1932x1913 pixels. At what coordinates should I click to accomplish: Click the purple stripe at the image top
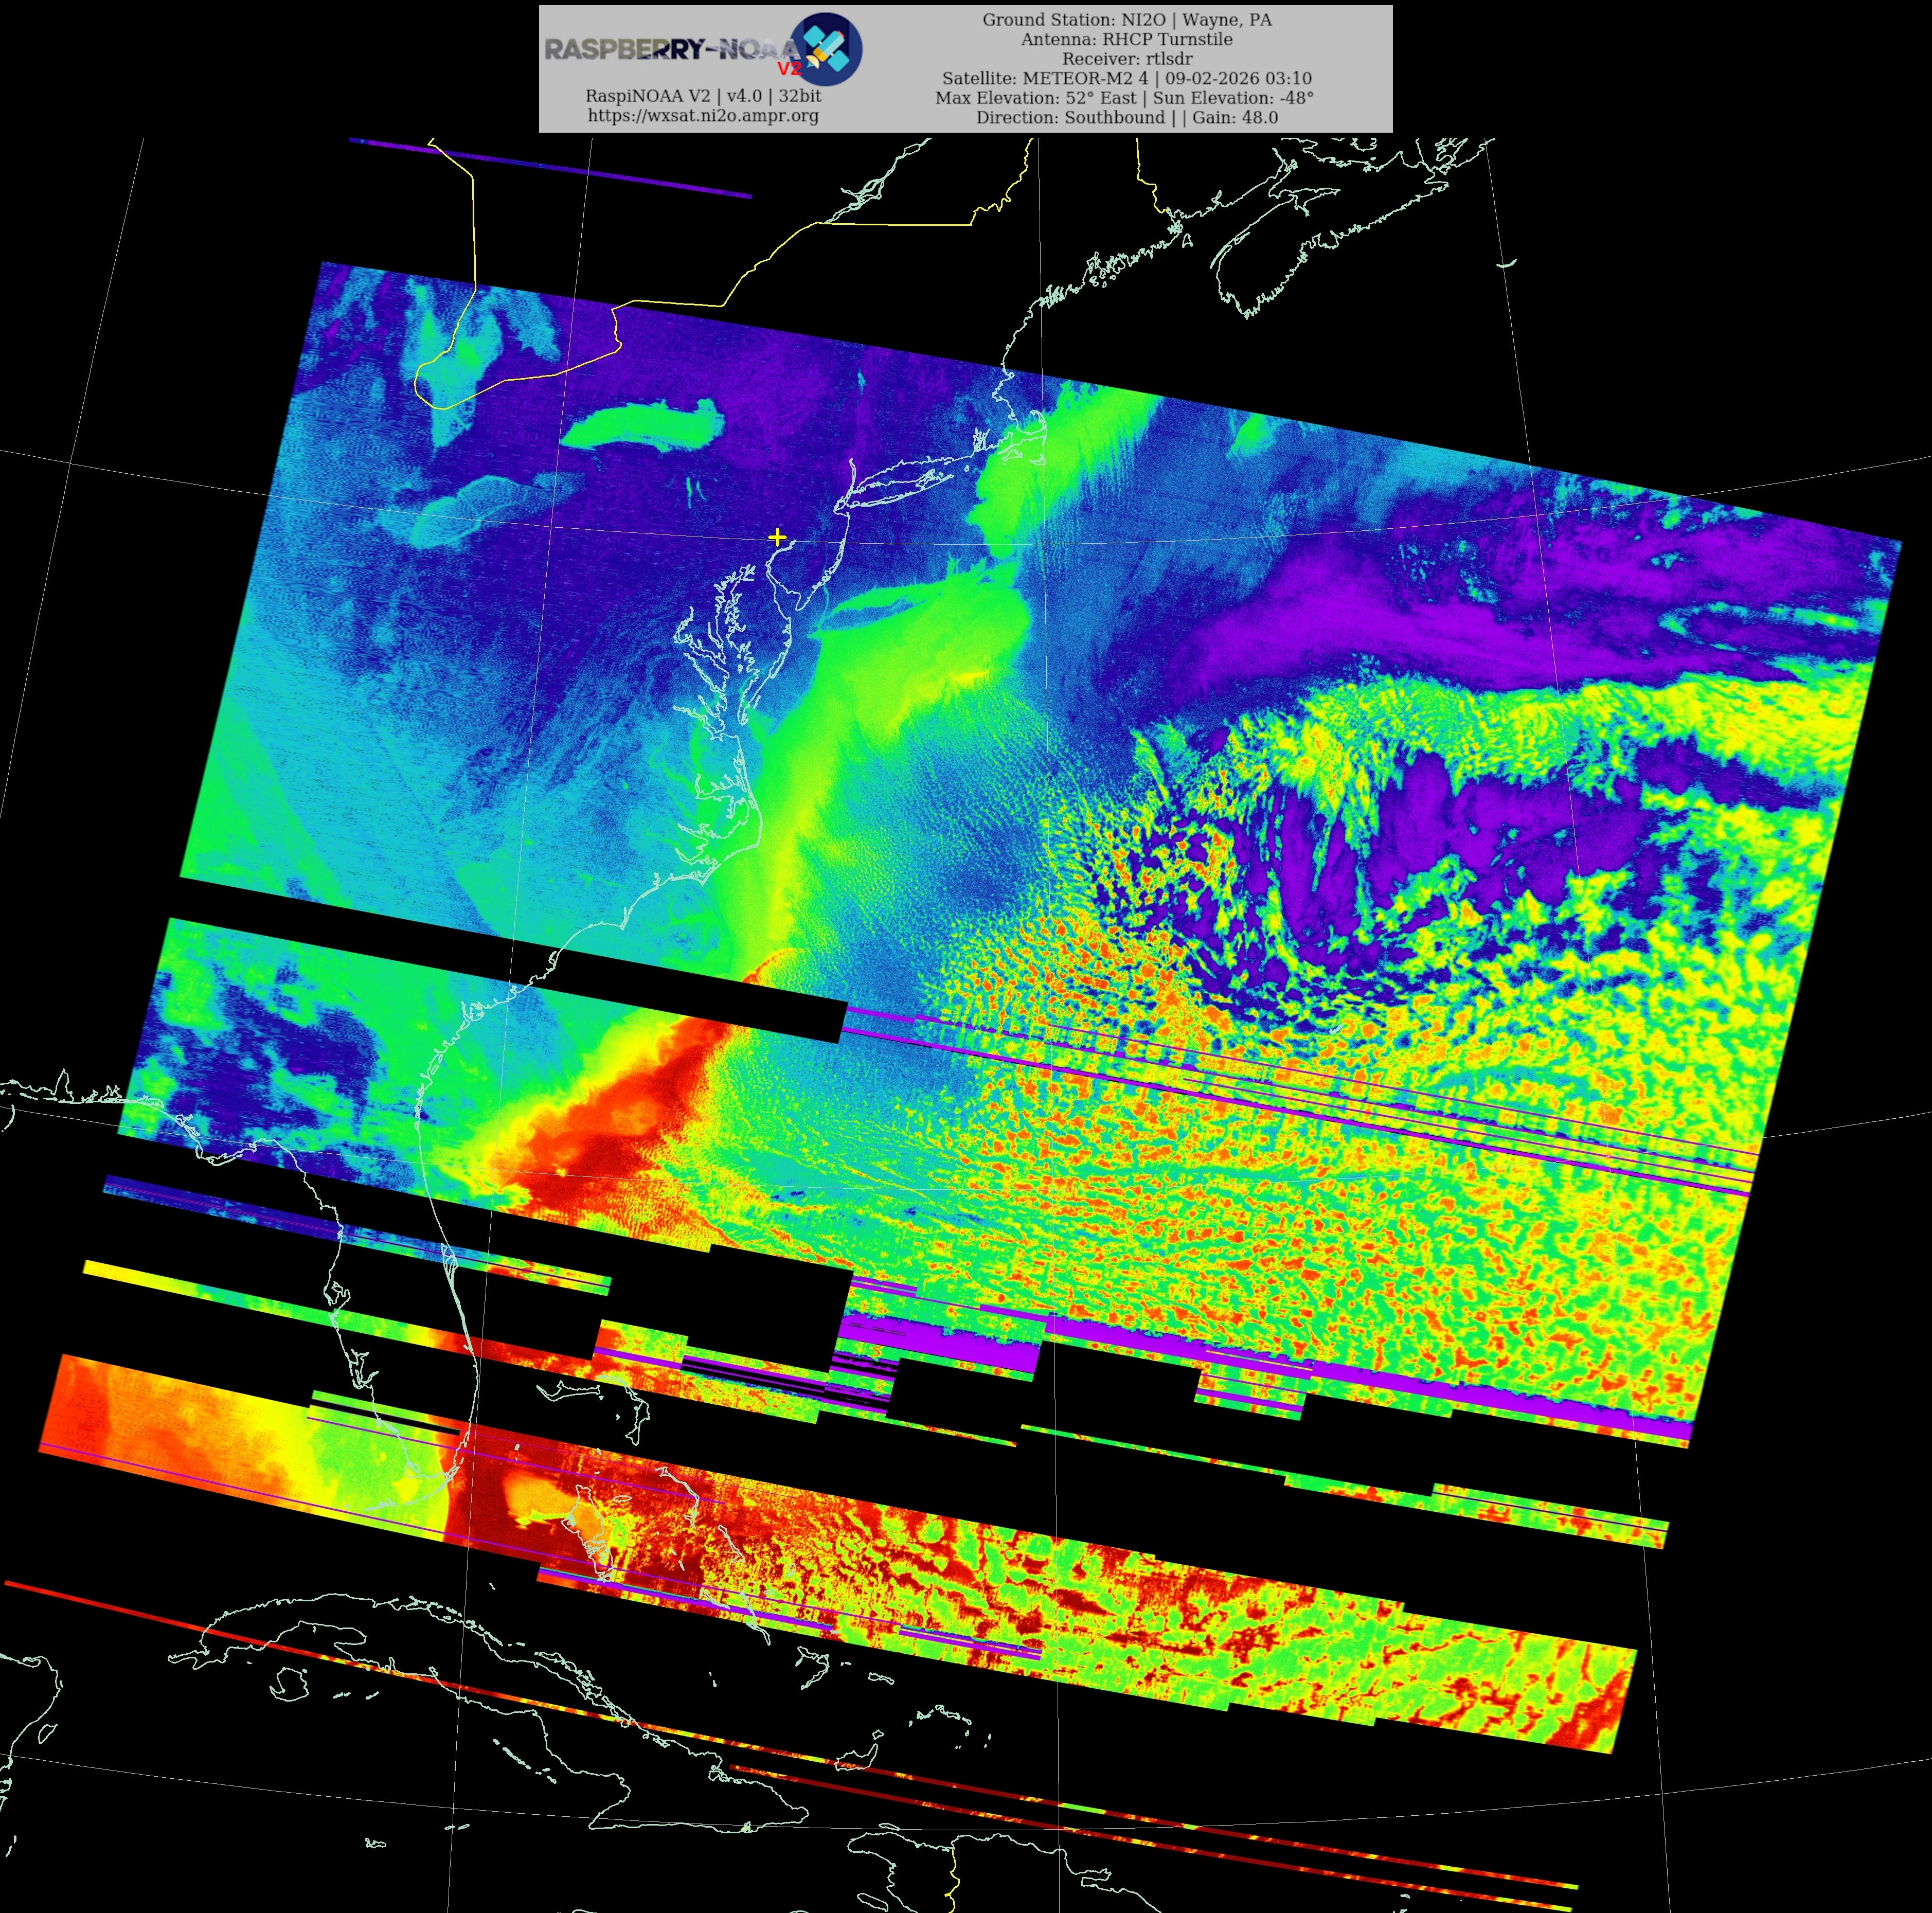(x=550, y=168)
